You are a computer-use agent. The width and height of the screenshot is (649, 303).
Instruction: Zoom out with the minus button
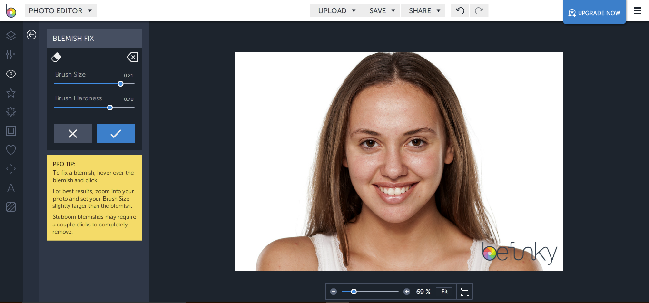(334, 292)
